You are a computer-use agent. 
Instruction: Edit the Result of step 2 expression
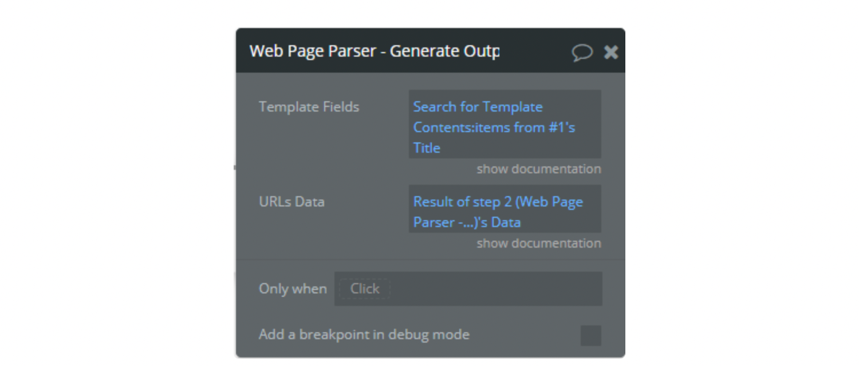click(498, 202)
